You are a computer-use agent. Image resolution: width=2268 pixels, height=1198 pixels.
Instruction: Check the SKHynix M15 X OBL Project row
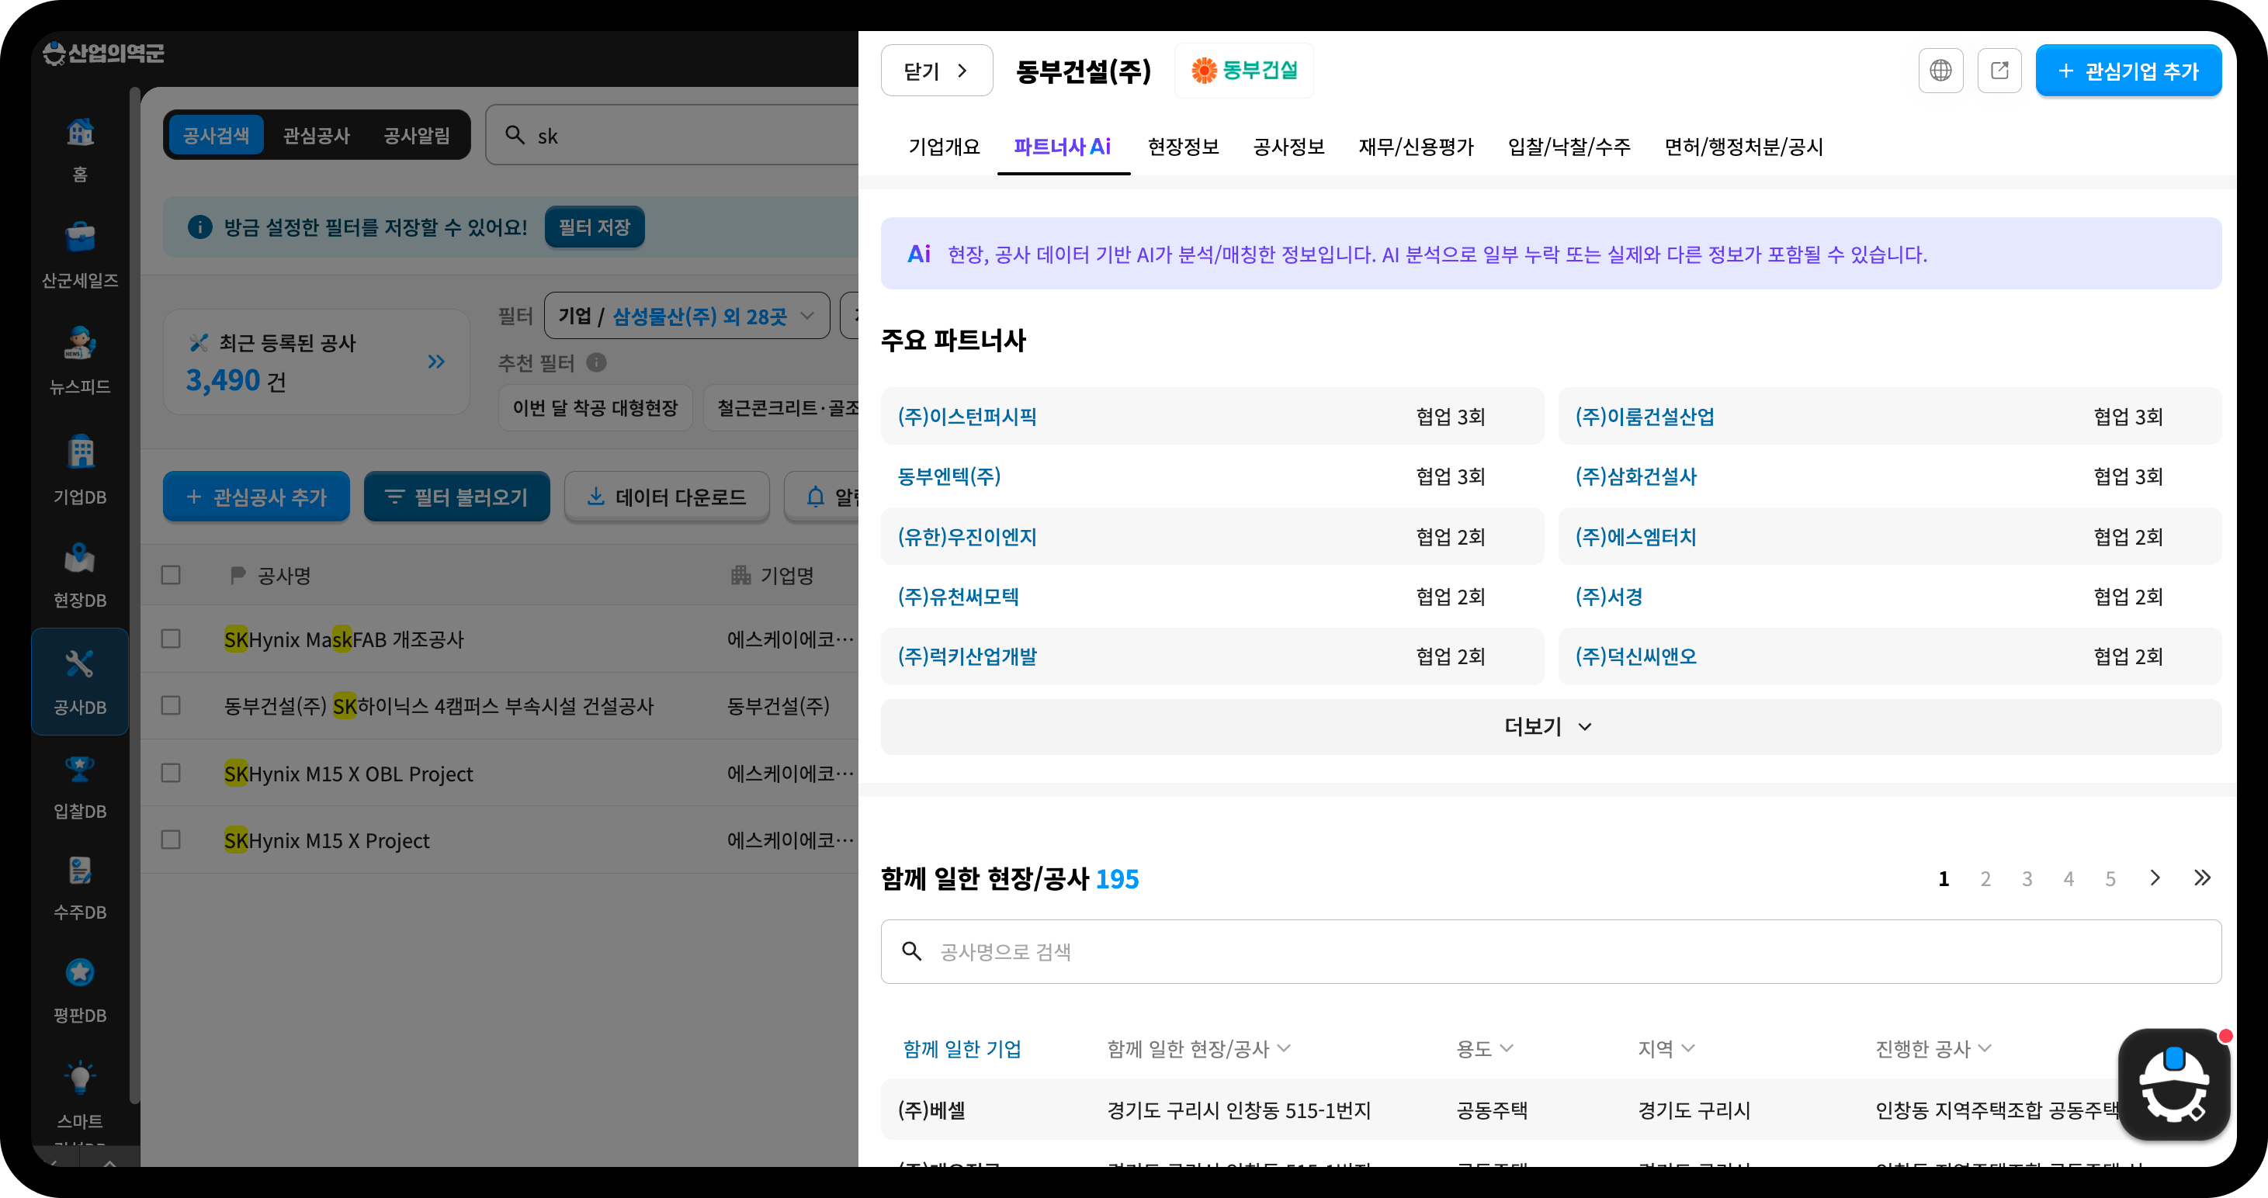(171, 773)
